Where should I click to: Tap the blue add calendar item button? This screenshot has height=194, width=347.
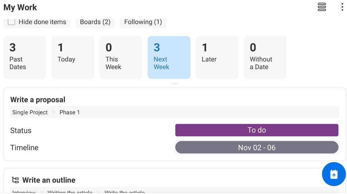pyautogui.click(x=334, y=174)
